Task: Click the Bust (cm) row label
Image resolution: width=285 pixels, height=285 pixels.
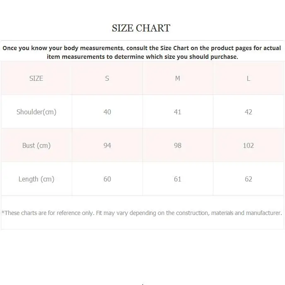Action: pos(36,145)
